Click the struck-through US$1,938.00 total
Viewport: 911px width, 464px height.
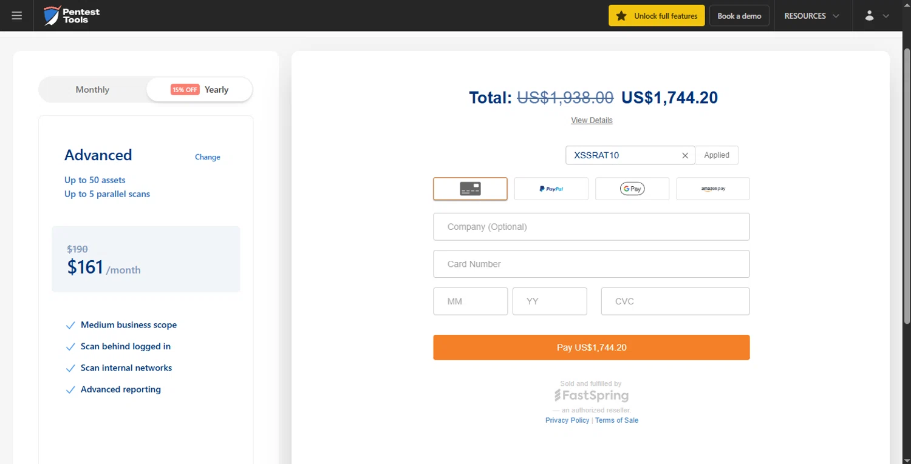pyautogui.click(x=565, y=98)
